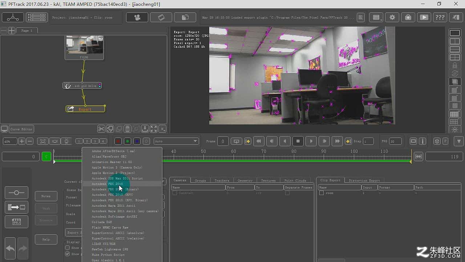Tick the room clip export checkbox
Viewport: 465px width, 262px height.
(321, 193)
